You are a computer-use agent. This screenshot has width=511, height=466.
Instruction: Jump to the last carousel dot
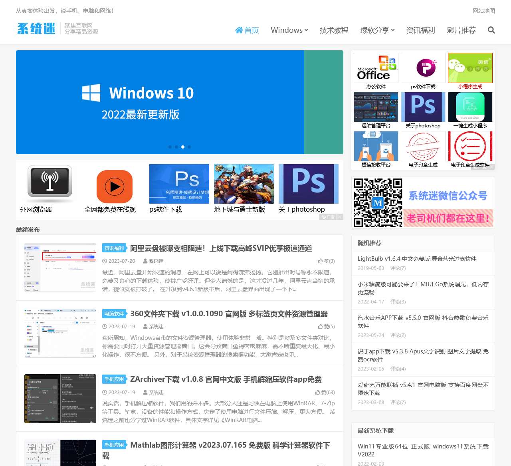189,147
